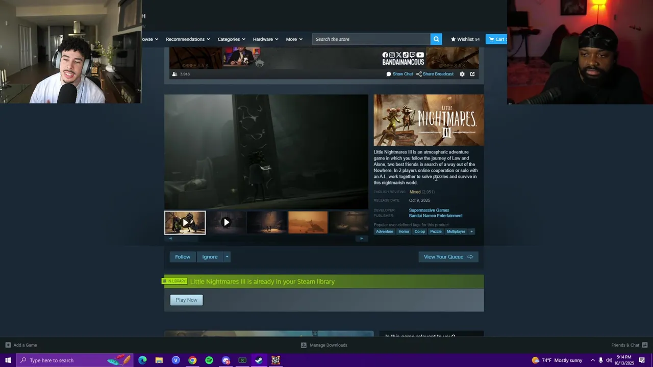653x367 pixels.
Task: Play the second trailer thumbnail
Action: tap(226, 223)
